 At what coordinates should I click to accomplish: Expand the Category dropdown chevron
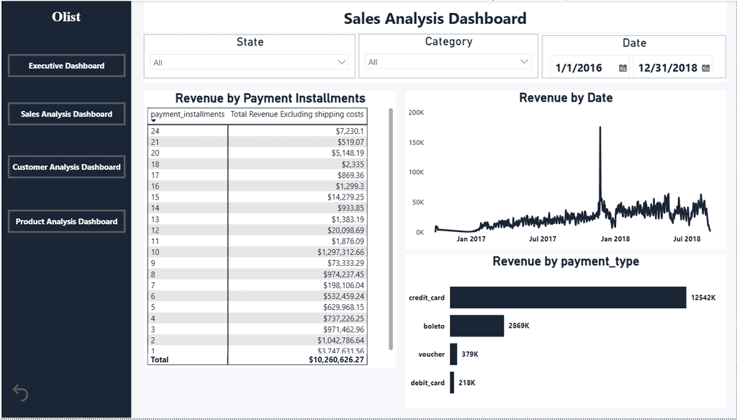click(525, 62)
